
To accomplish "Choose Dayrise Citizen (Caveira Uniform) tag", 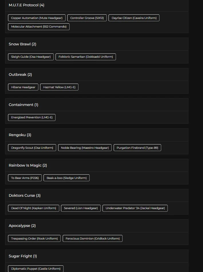I will [x=134, y=18].
